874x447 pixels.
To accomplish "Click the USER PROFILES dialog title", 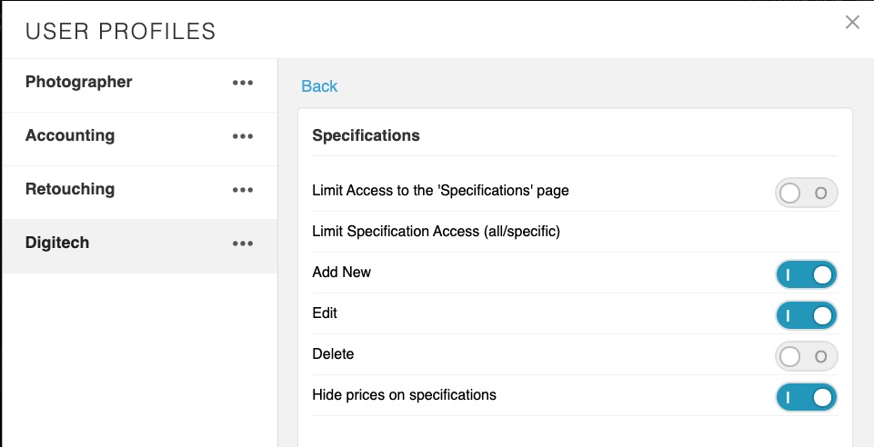I will click(x=121, y=32).
